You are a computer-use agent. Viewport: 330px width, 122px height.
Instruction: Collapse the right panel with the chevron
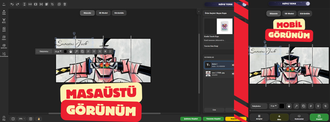click(x=198, y=12)
